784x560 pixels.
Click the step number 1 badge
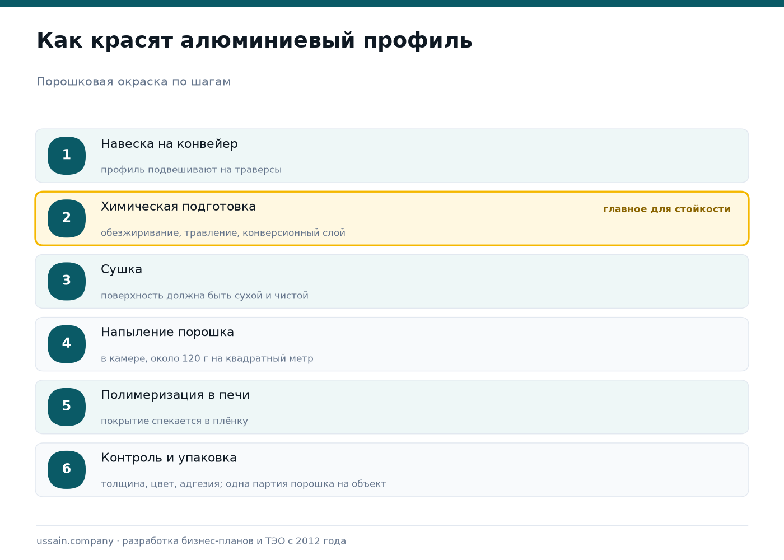pyautogui.click(x=67, y=156)
